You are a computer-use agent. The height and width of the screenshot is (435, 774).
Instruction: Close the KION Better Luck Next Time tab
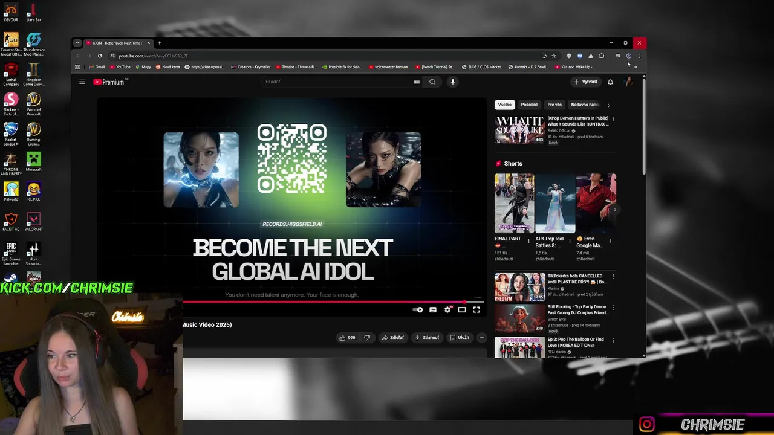pos(148,43)
